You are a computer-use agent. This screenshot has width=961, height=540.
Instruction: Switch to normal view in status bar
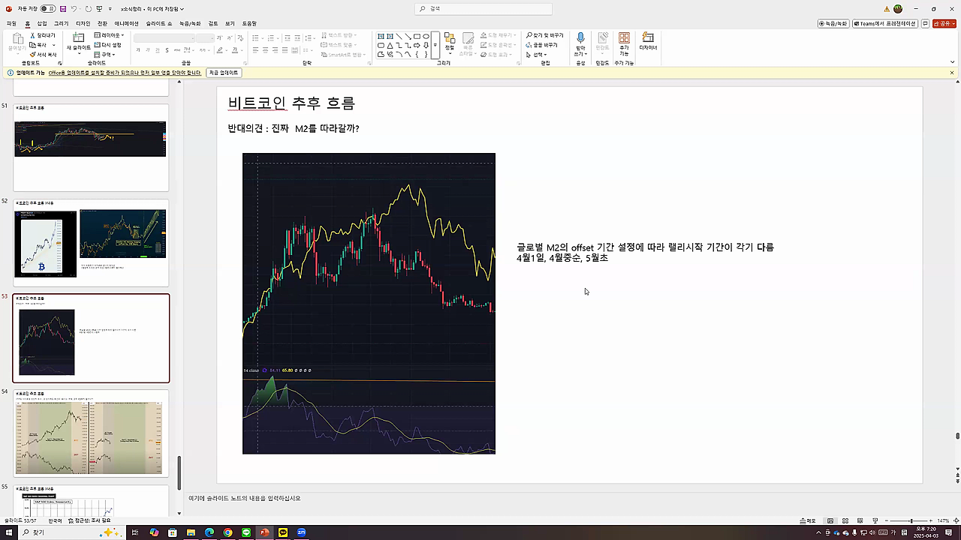tap(830, 520)
